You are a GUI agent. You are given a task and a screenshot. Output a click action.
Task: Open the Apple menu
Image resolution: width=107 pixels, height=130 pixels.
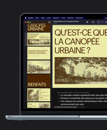click(26, 18)
